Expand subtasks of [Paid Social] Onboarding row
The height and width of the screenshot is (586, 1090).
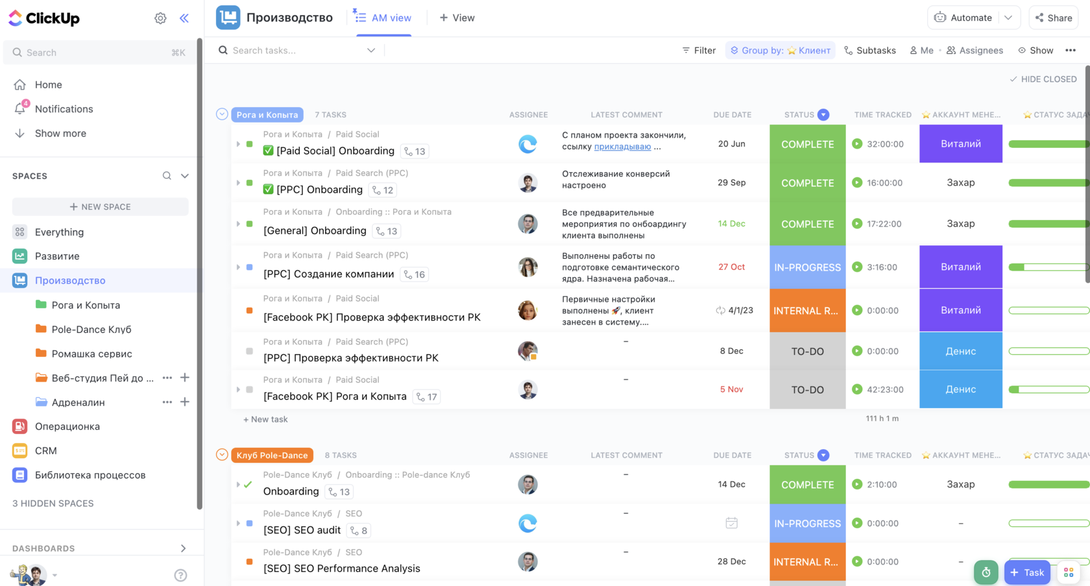click(x=238, y=144)
